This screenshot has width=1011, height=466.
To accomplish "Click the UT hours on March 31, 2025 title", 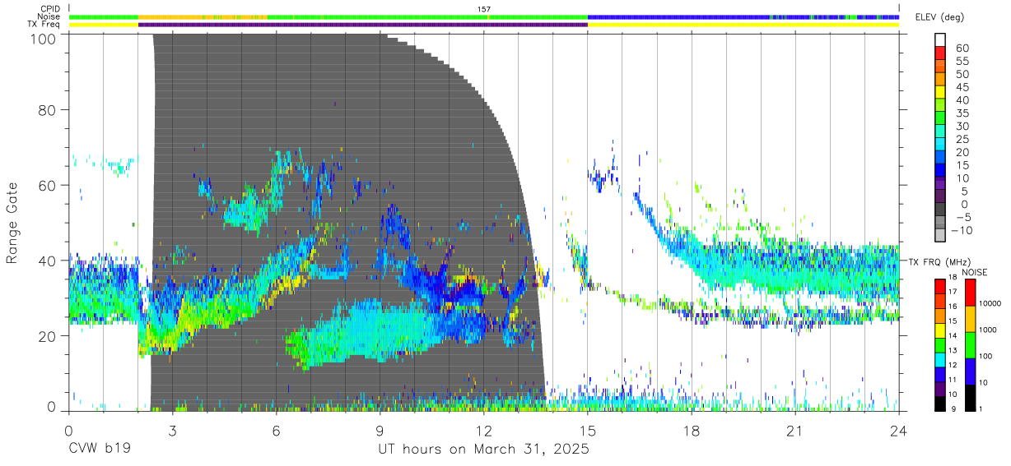I will (483, 450).
